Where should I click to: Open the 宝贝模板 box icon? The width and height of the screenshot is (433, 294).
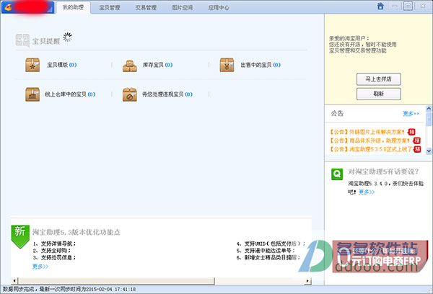tap(32, 65)
